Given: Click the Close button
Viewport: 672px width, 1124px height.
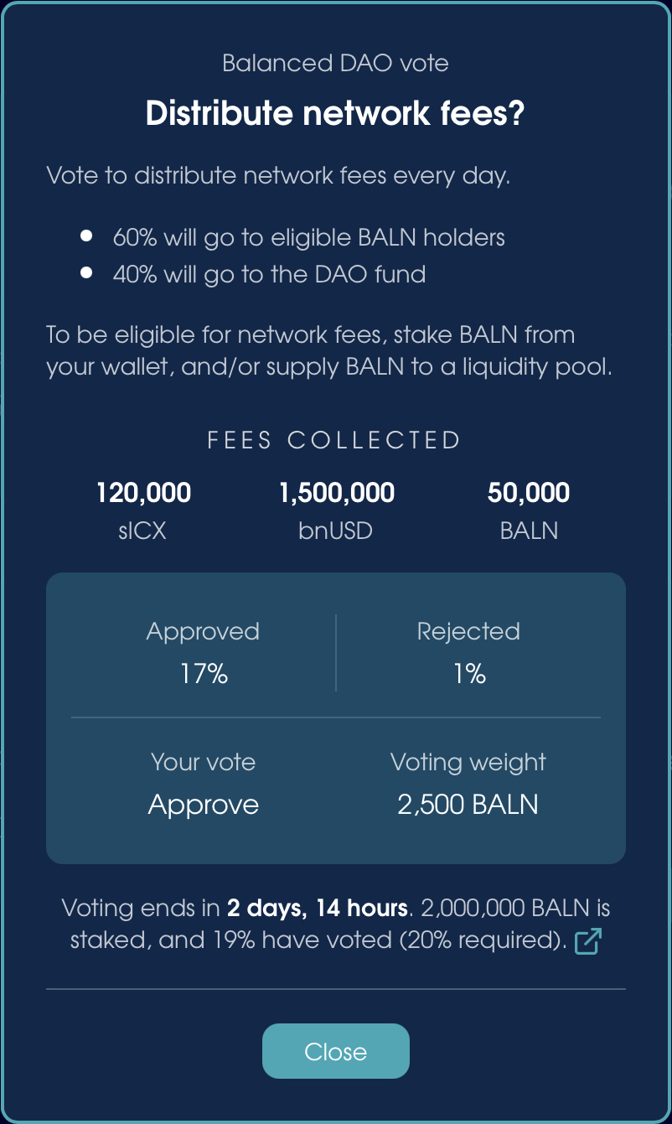Looking at the screenshot, I should tap(336, 1051).
